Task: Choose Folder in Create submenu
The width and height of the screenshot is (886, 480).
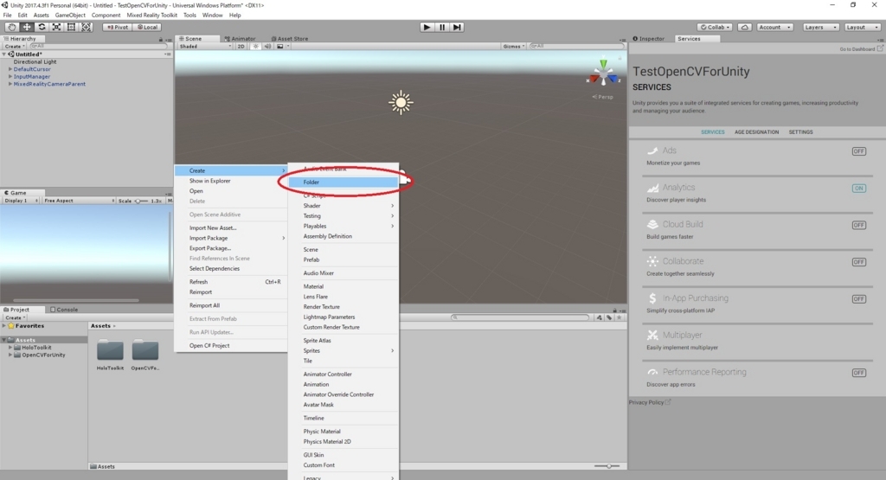Action: point(343,182)
